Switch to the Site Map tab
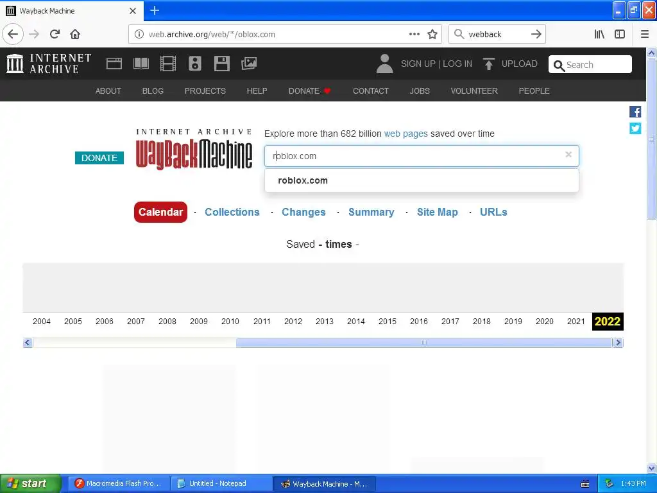 tap(438, 212)
